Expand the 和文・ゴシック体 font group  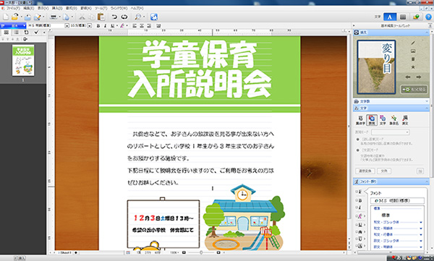(x=421, y=222)
